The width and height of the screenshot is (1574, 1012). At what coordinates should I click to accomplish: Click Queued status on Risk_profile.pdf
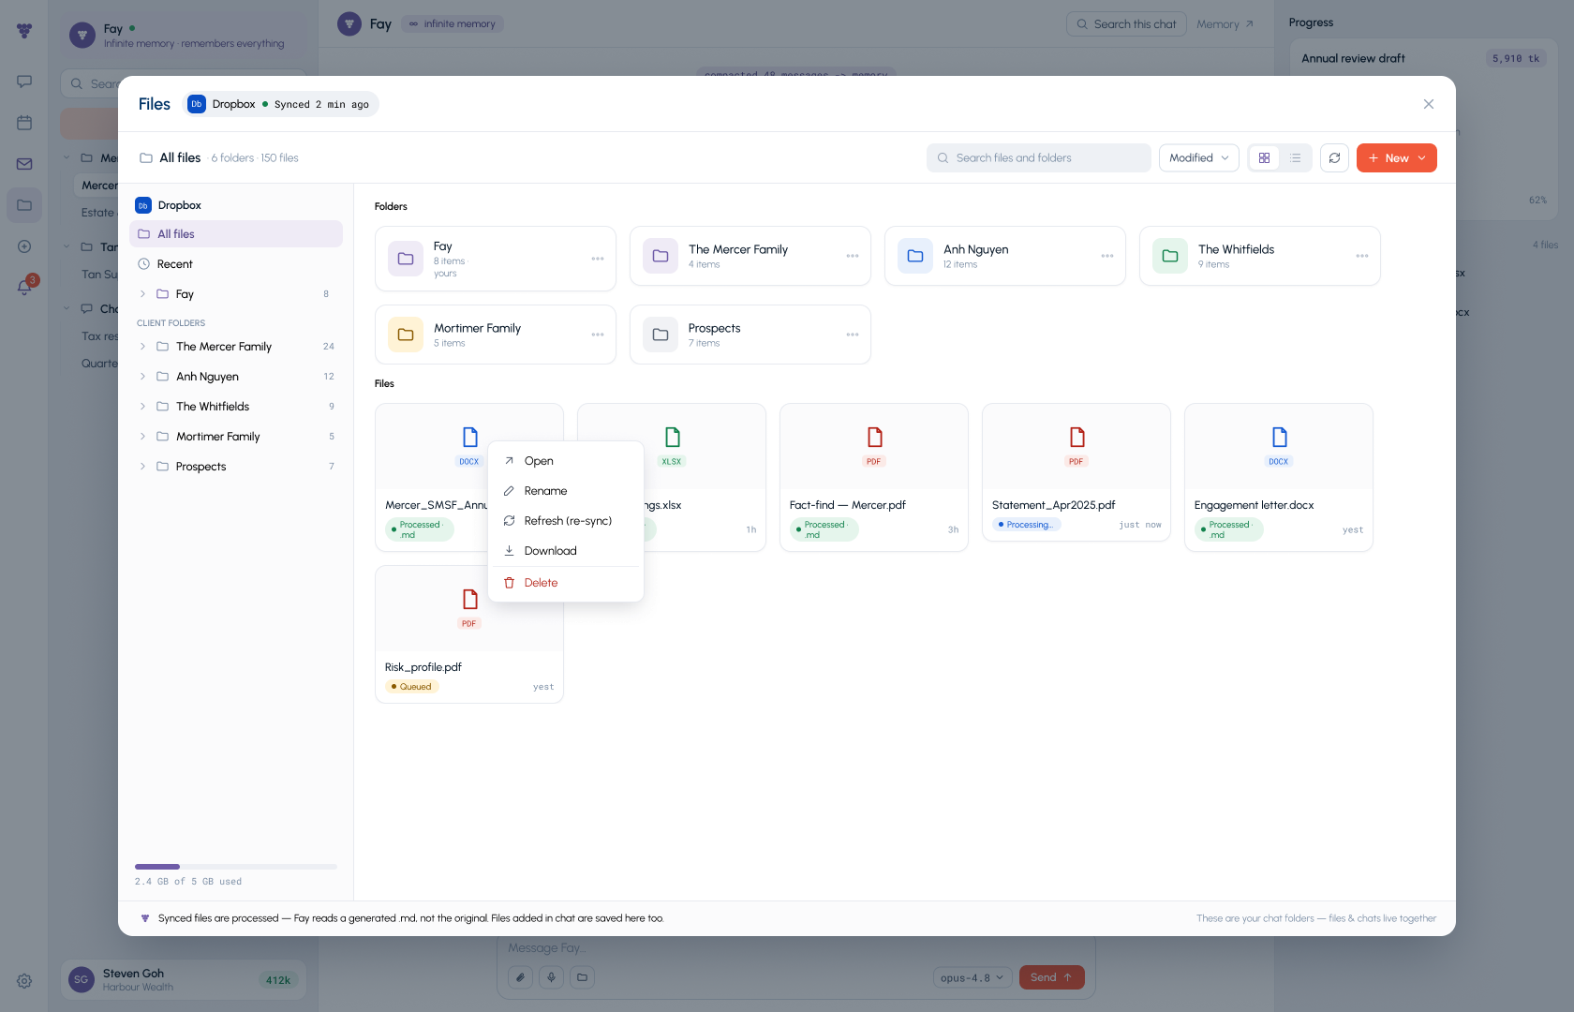pyautogui.click(x=412, y=687)
